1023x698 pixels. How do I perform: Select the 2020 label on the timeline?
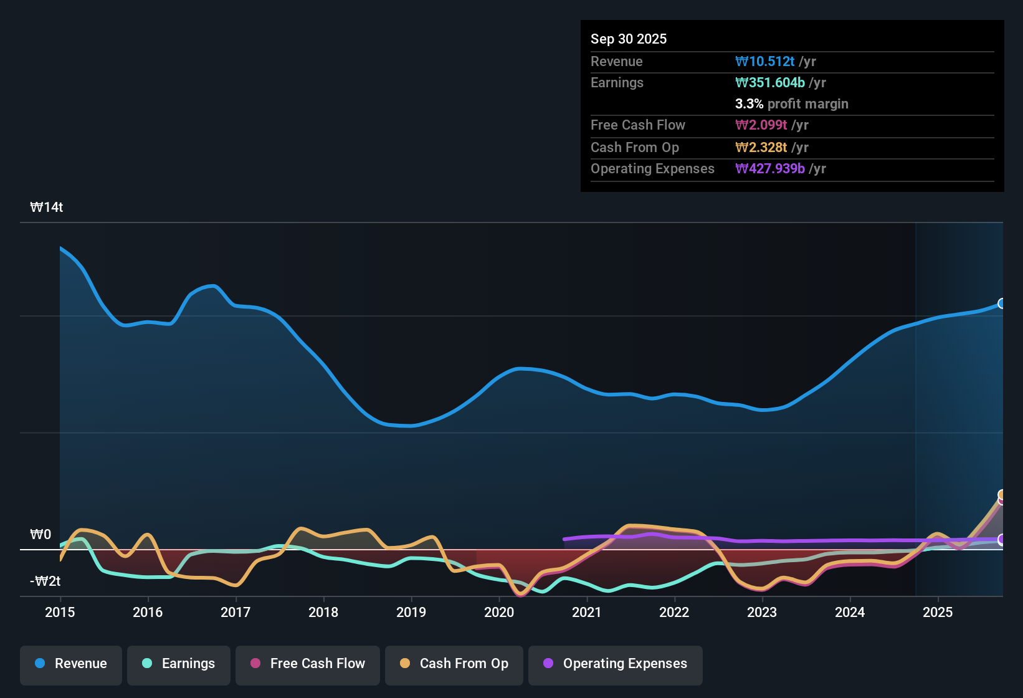(x=499, y=613)
